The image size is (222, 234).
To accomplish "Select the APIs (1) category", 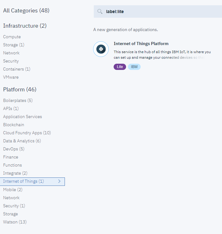I will point(11,109).
